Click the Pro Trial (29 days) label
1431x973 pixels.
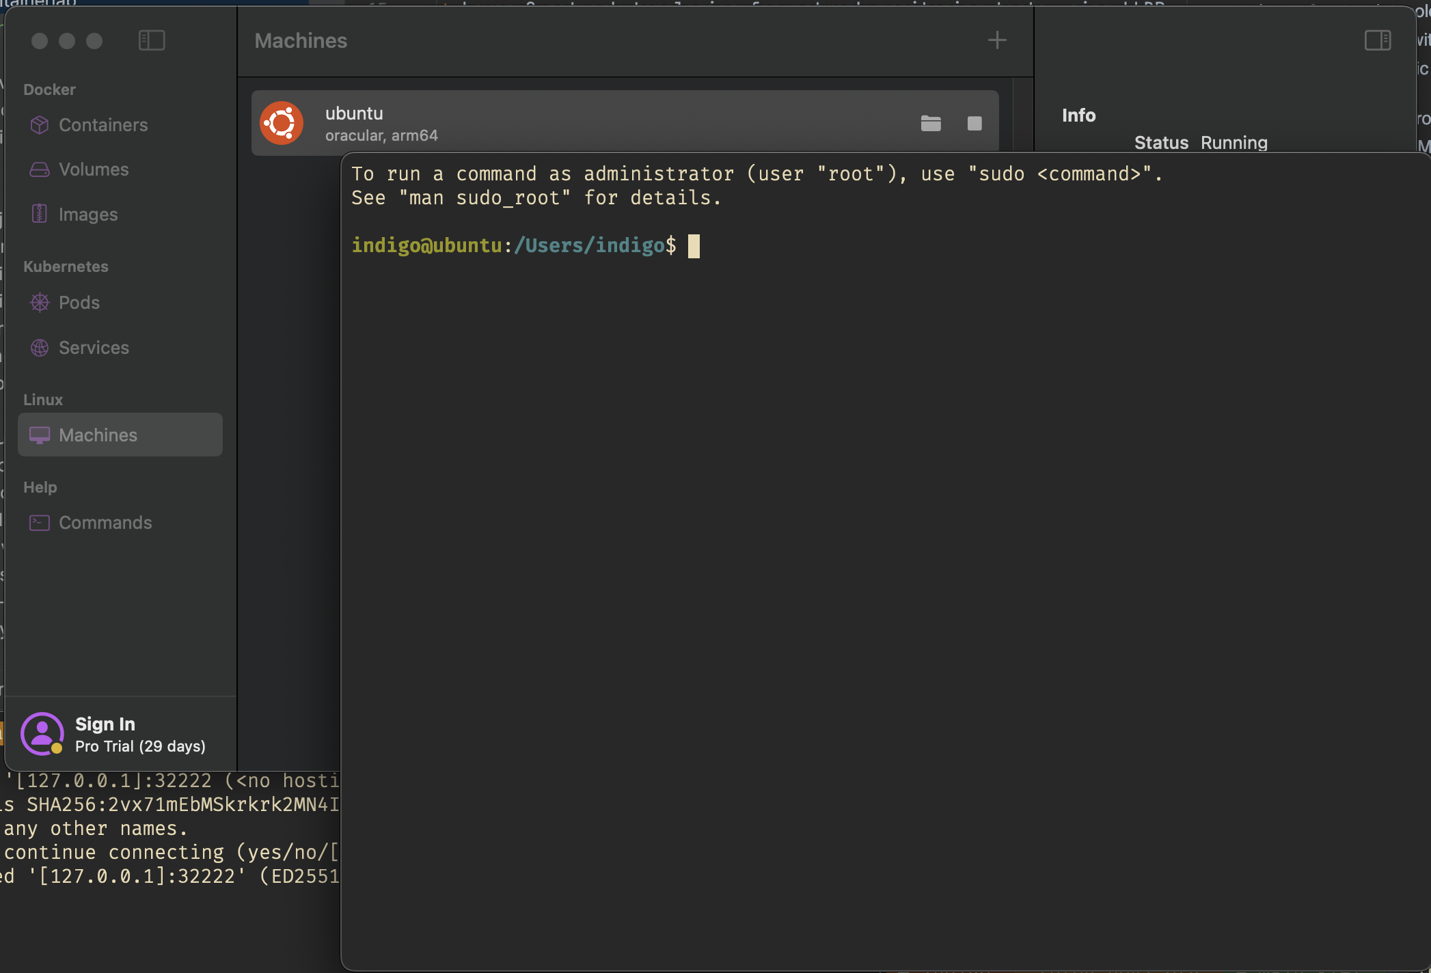tap(140, 746)
